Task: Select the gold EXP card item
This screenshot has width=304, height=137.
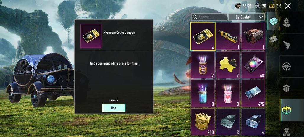Action: pos(203,122)
